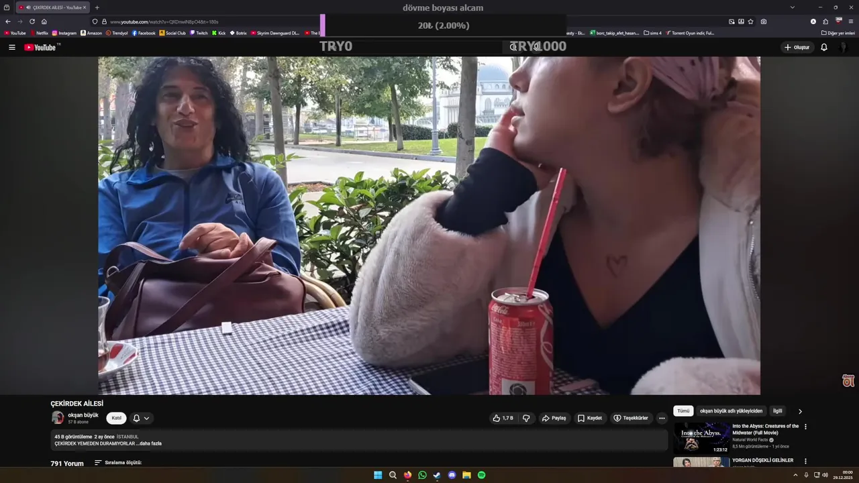Screen dimensions: 859x483
Task: Go to browser home page
Action: click(44, 21)
